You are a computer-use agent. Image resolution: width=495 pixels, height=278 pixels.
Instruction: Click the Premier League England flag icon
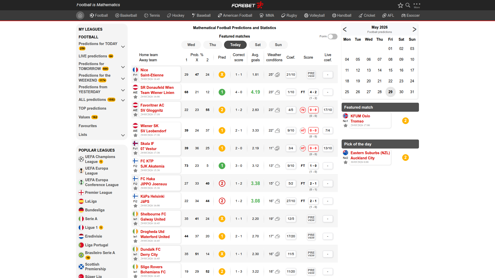coord(81,193)
